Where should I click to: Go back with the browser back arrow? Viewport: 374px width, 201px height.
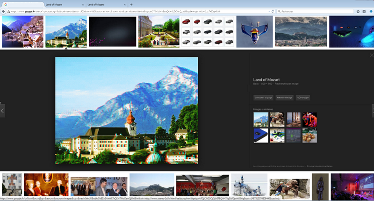click(x=3, y=11)
